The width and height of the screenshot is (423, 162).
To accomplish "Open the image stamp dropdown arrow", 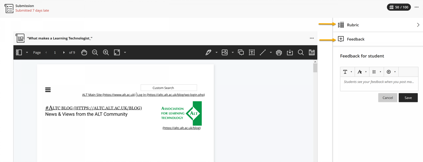I will point(233,52).
